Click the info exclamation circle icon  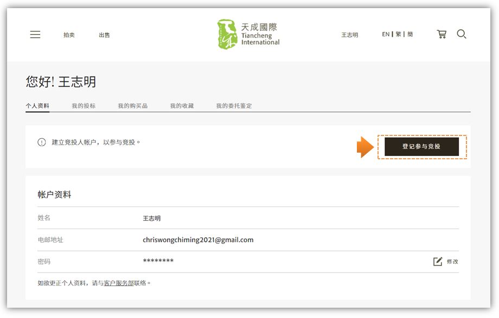click(x=42, y=142)
